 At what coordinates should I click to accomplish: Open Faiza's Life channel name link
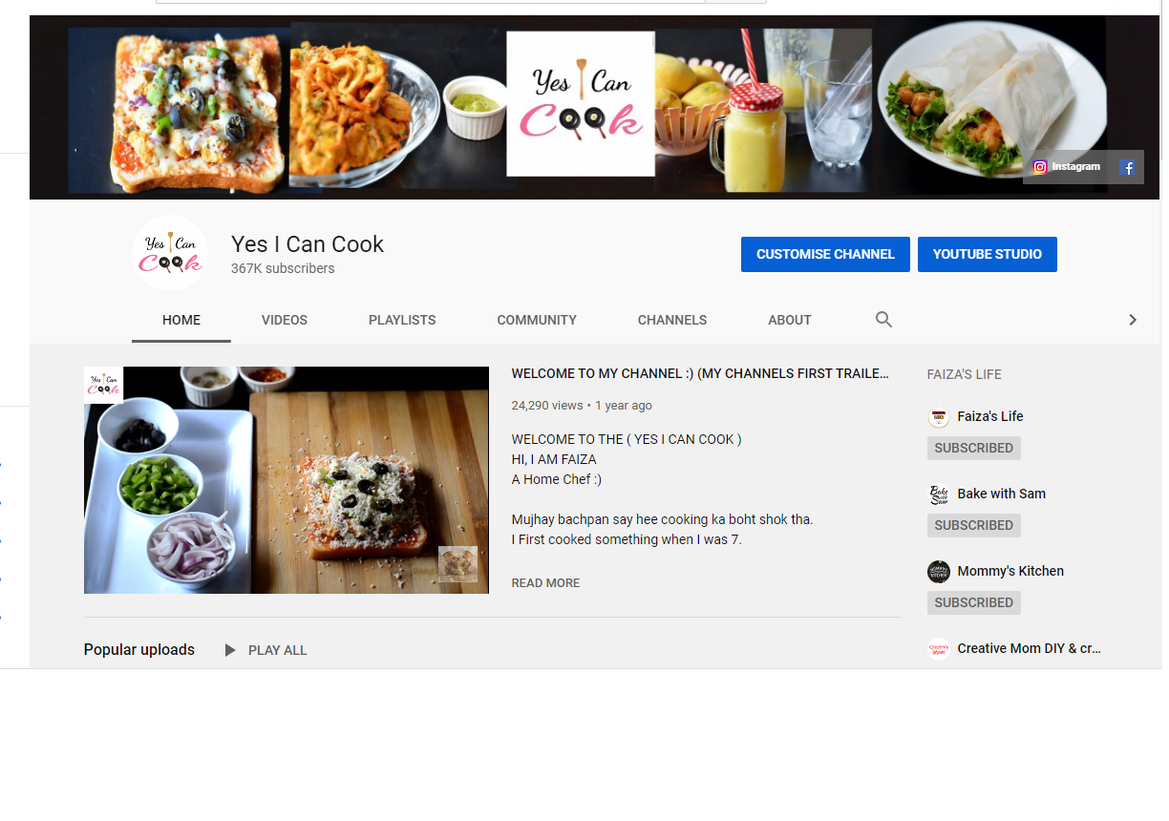pyautogui.click(x=990, y=416)
